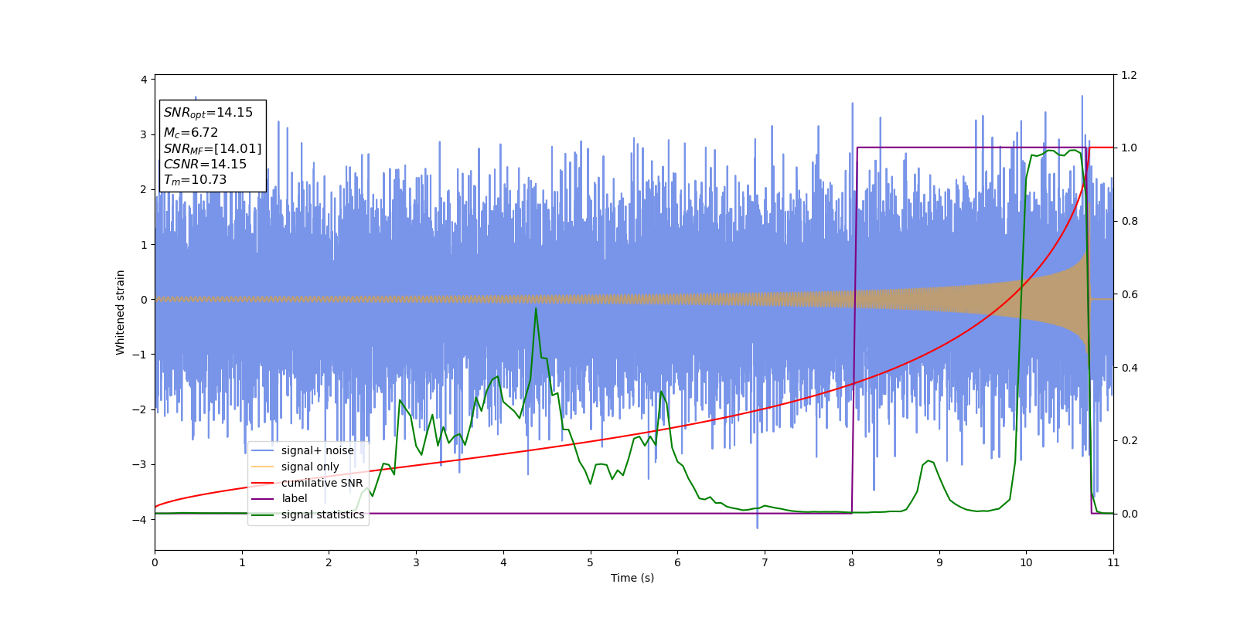Click the left y-axis tick label 4
This screenshot has height=618, width=1237.
(143, 80)
